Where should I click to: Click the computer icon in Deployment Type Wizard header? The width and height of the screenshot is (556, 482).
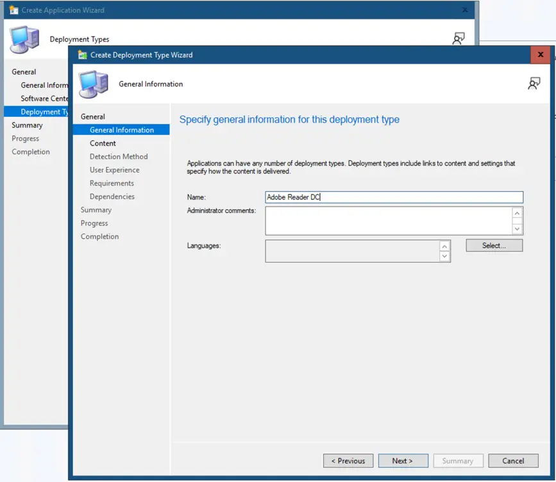(93, 84)
